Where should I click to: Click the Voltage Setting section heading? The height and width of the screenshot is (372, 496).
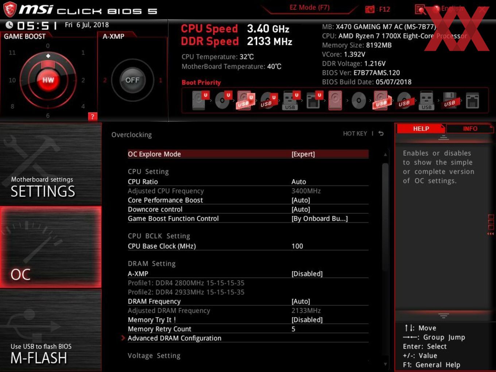click(154, 356)
